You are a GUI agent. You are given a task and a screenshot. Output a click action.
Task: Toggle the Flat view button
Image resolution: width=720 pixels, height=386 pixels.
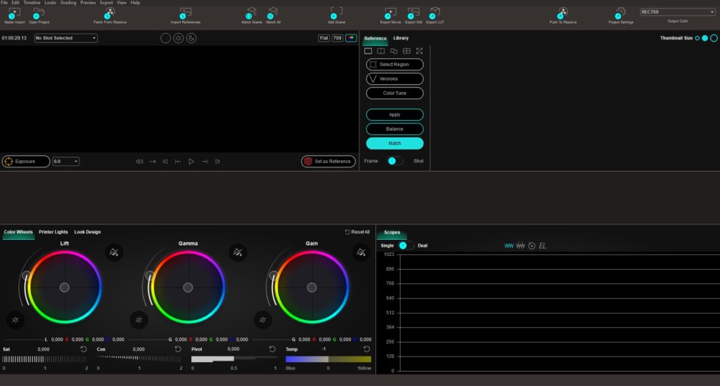pos(323,38)
